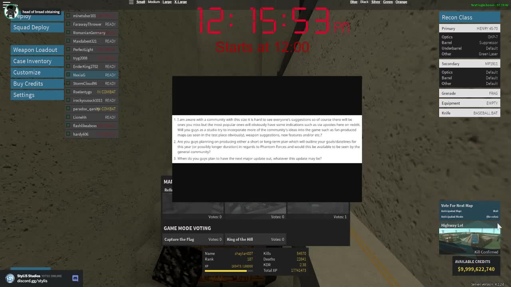Image resolution: width=511 pixels, height=287 pixels.
Task: Open the Weapon Loadout menu
Action: [35, 50]
